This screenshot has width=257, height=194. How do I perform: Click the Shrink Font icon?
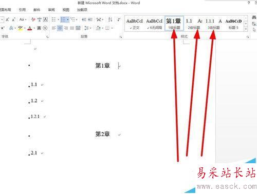click(14, 20)
